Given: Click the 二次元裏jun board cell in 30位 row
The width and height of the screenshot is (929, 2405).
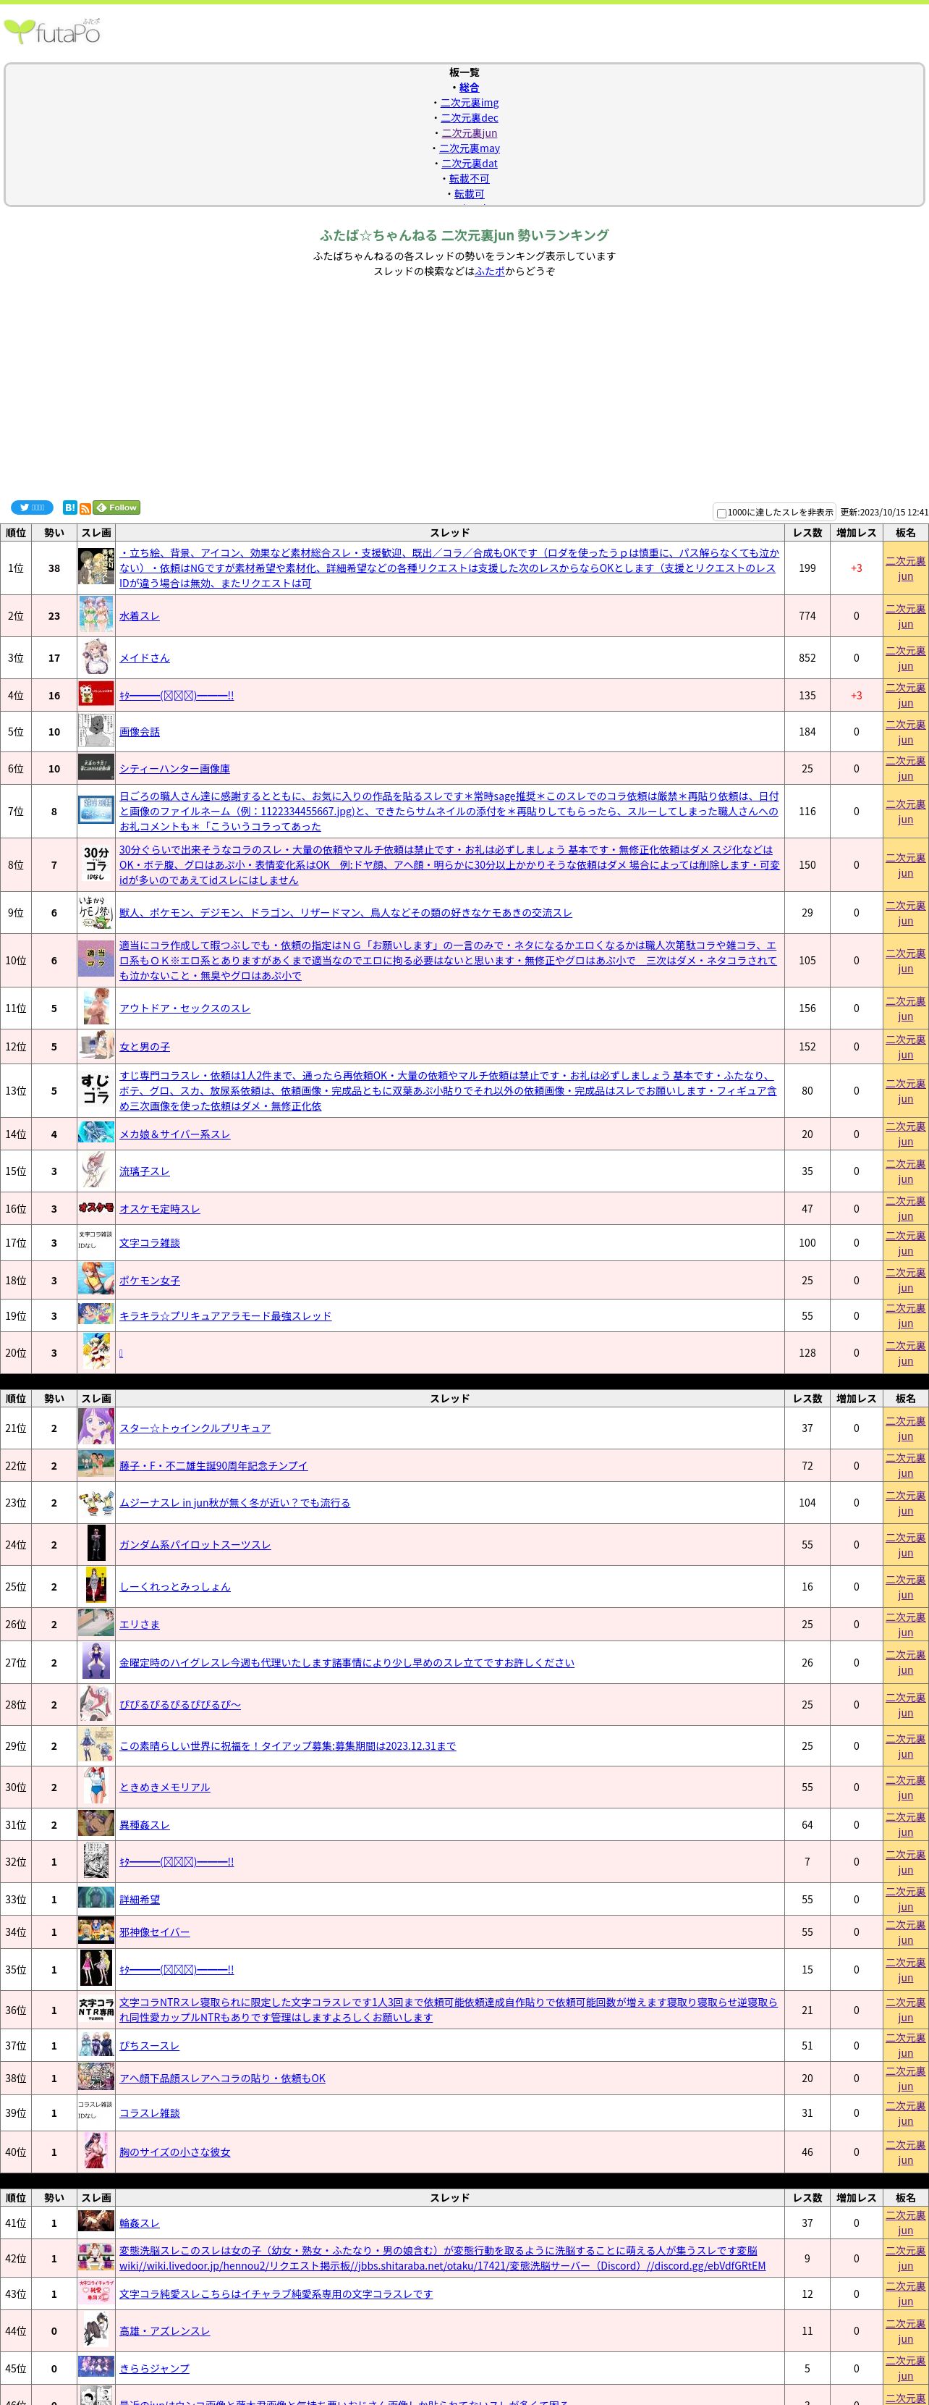Looking at the screenshot, I should 906,1787.
